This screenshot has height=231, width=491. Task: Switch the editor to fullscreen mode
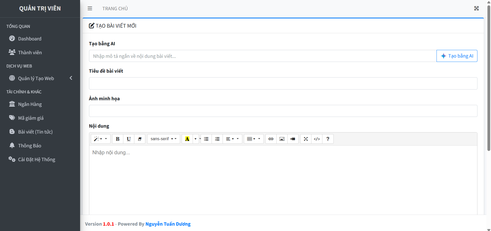coord(306,139)
